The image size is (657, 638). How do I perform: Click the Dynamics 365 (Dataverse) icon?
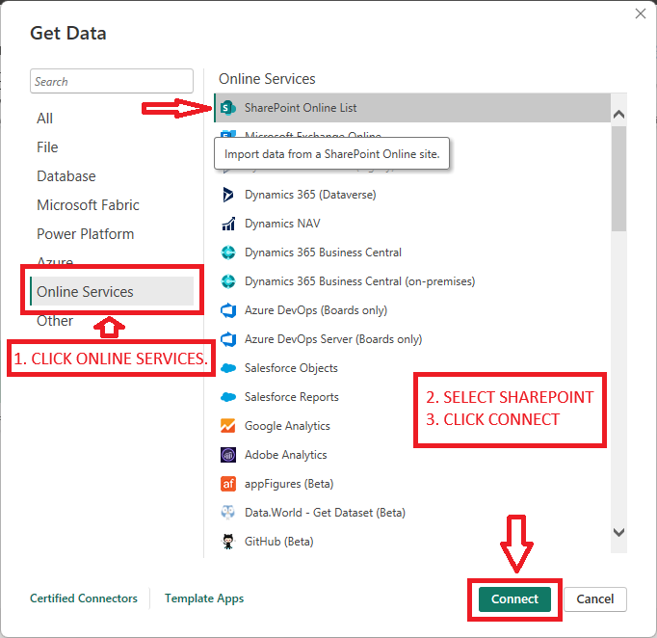(x=228, y=195)
